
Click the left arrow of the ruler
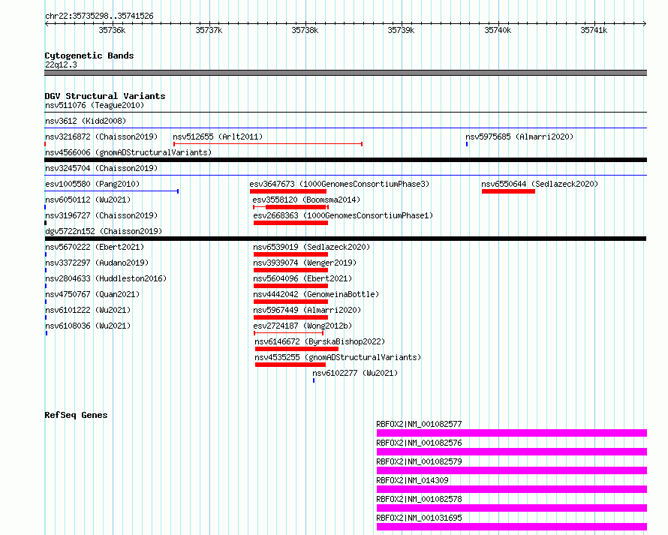pyautogui.click(x=47, y=23)
